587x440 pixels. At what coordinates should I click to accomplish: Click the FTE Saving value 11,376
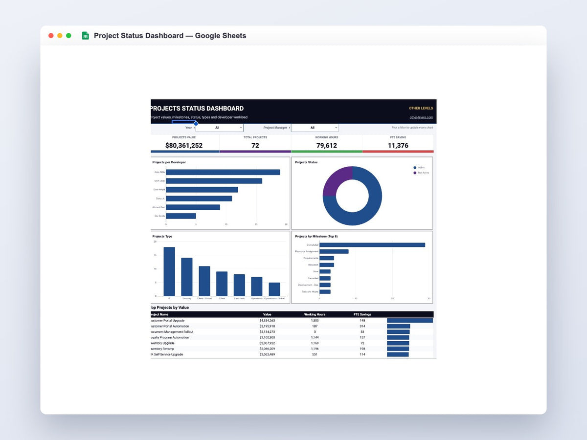(398, 145)
